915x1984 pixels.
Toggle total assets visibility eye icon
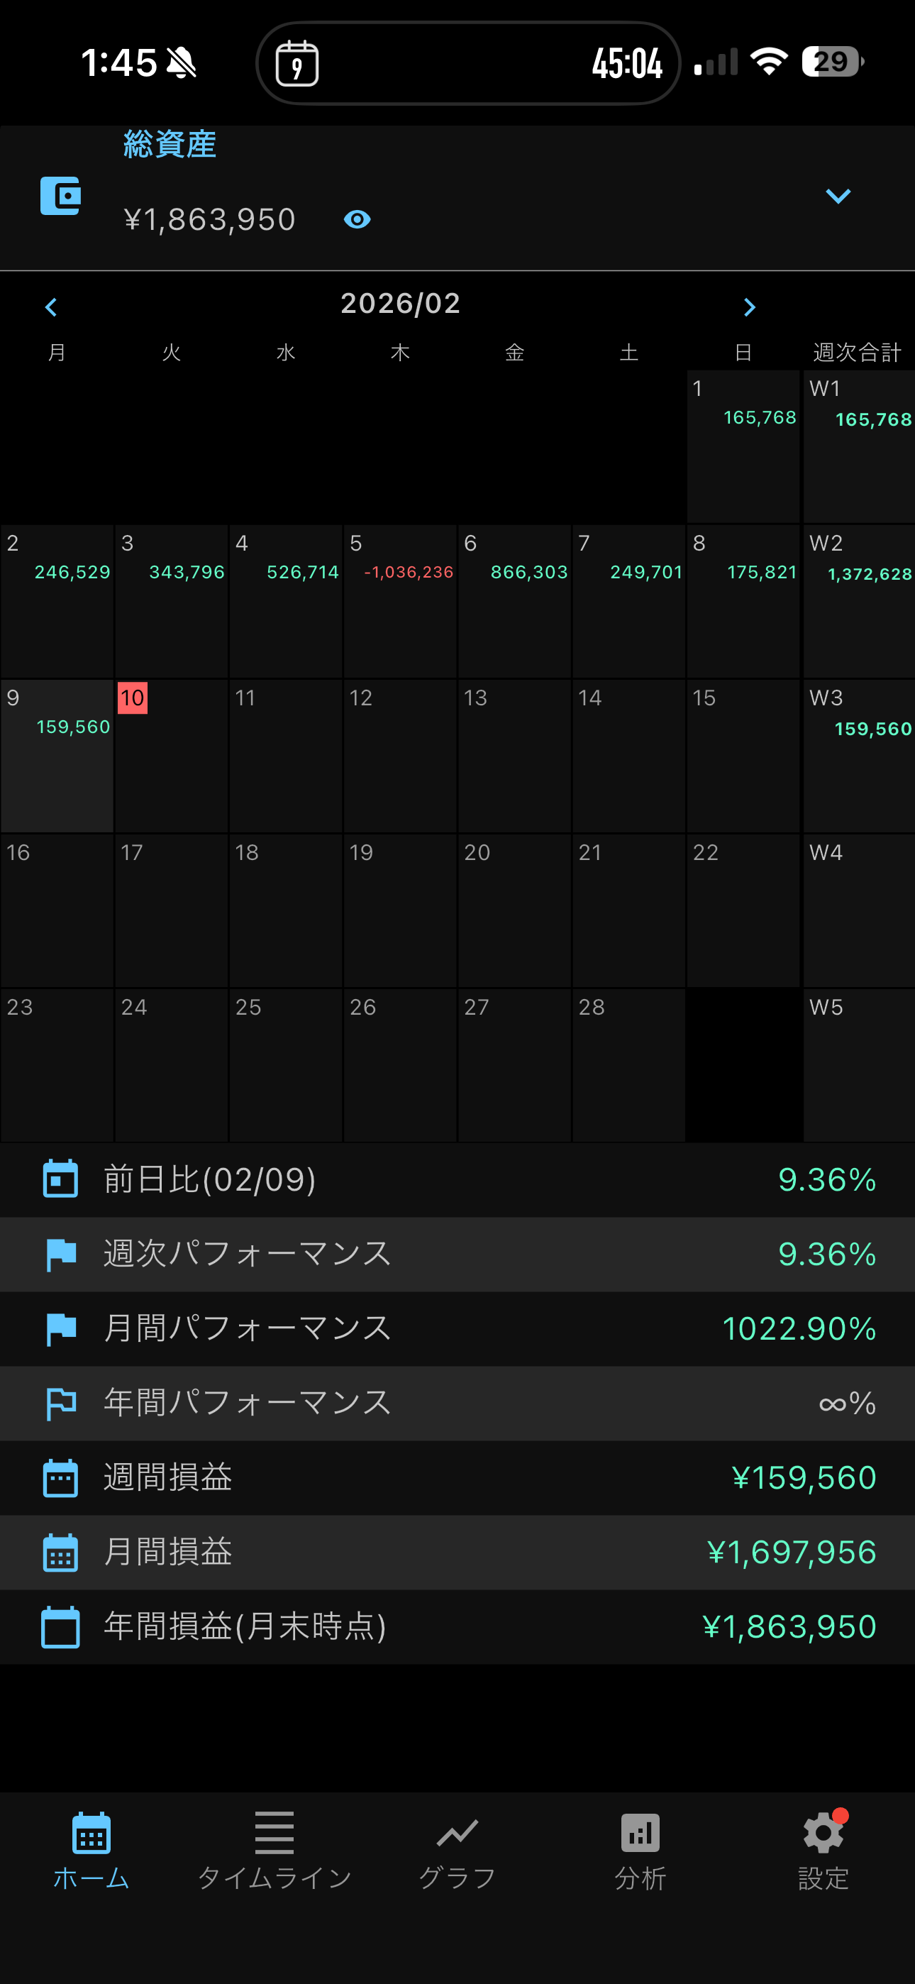(x=357, y=219)
